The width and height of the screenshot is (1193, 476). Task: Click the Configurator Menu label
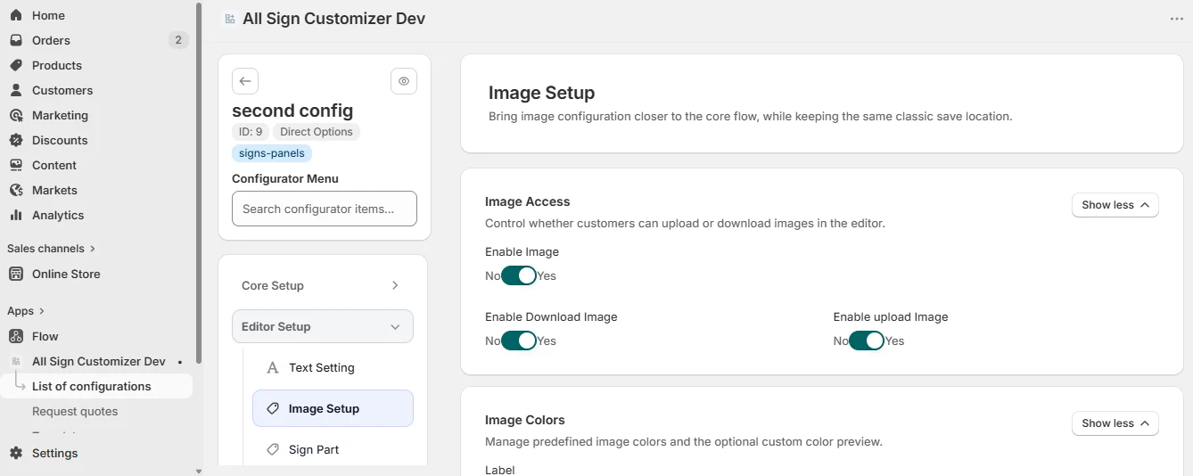click(x=285, y=178)
